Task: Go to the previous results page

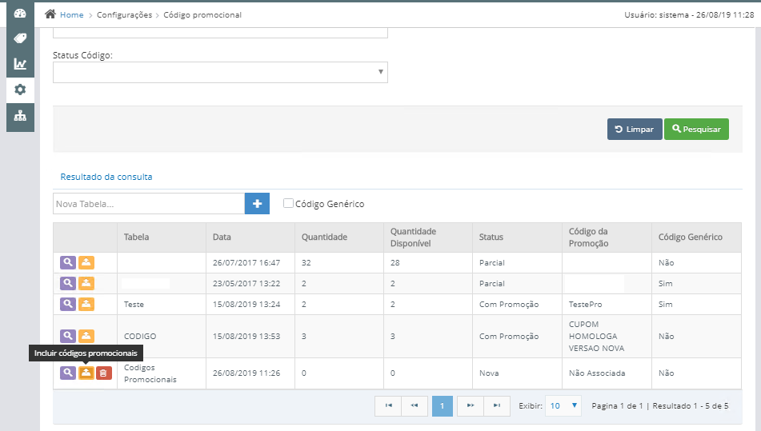Action: click(415, 405)
